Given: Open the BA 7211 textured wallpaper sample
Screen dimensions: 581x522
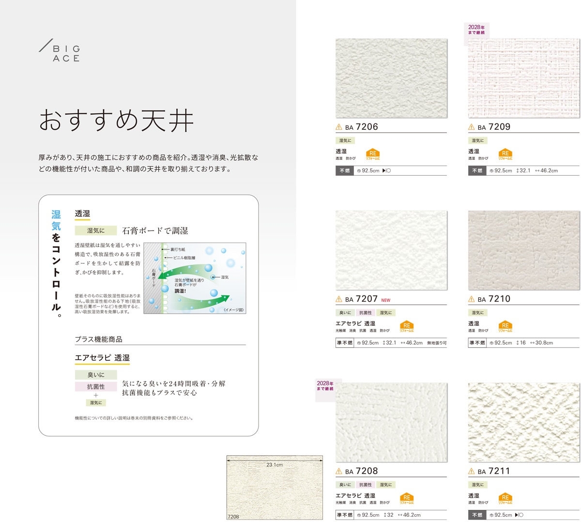Looking at the screenshot, I should [523, 422].
